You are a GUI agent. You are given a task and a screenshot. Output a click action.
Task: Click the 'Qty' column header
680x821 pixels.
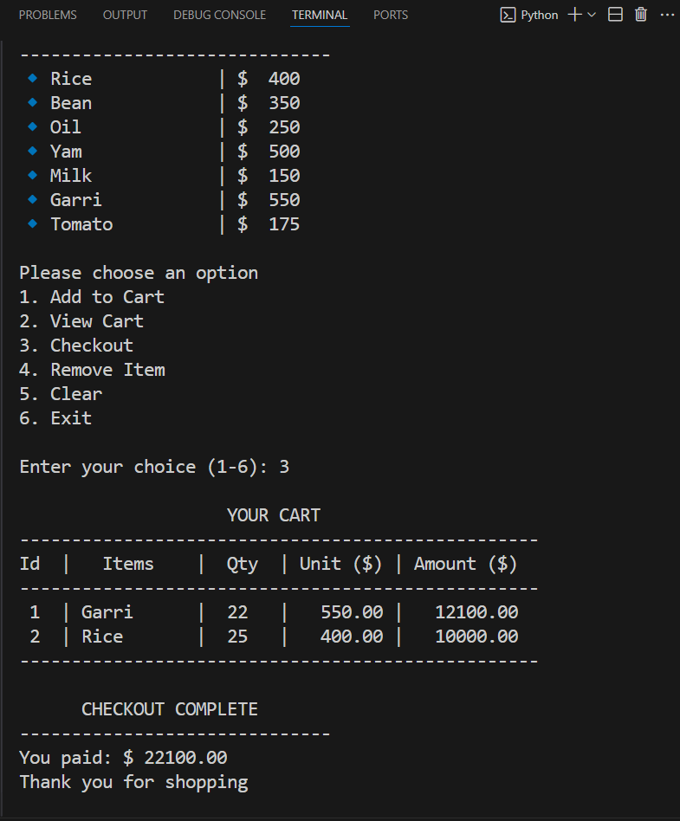tap(243, 565)
